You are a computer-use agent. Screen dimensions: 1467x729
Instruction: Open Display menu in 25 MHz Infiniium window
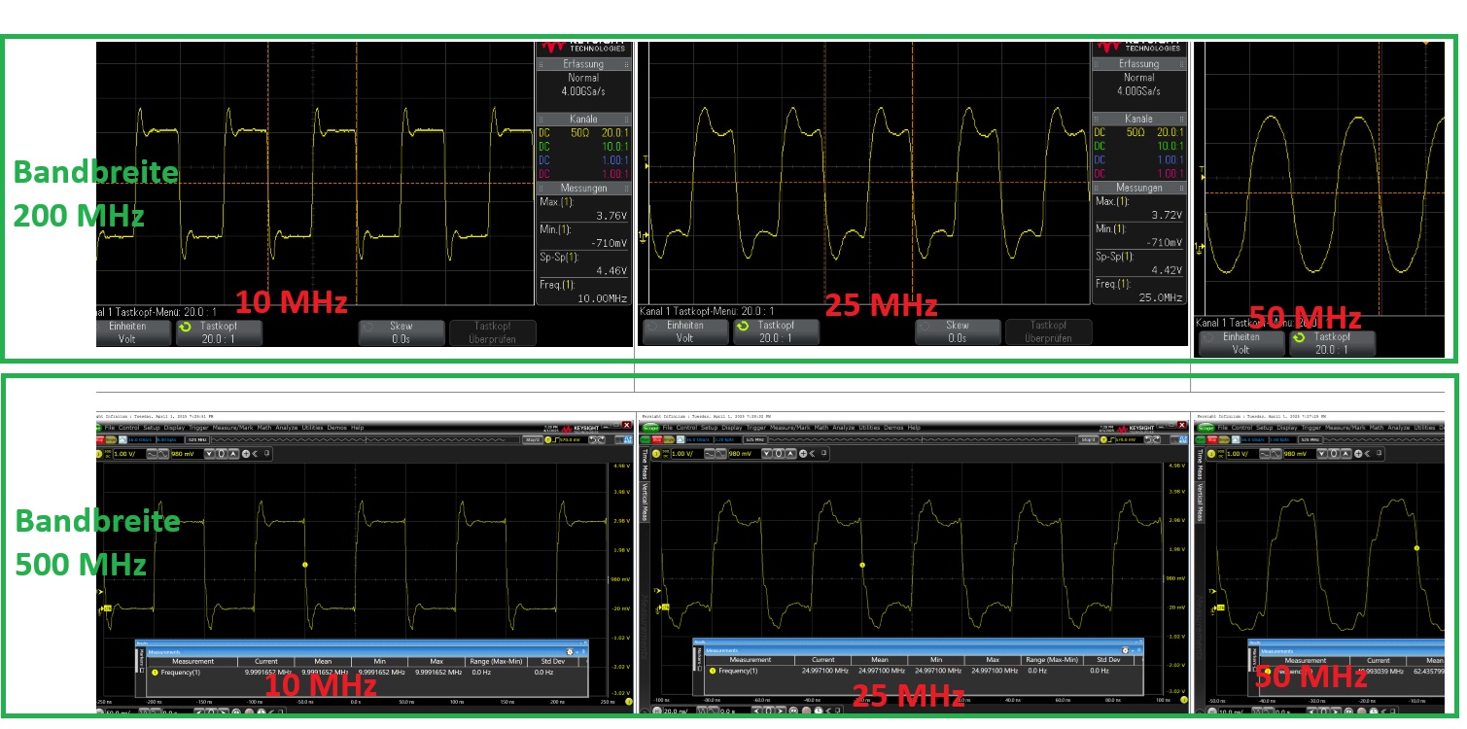point(732,428)
